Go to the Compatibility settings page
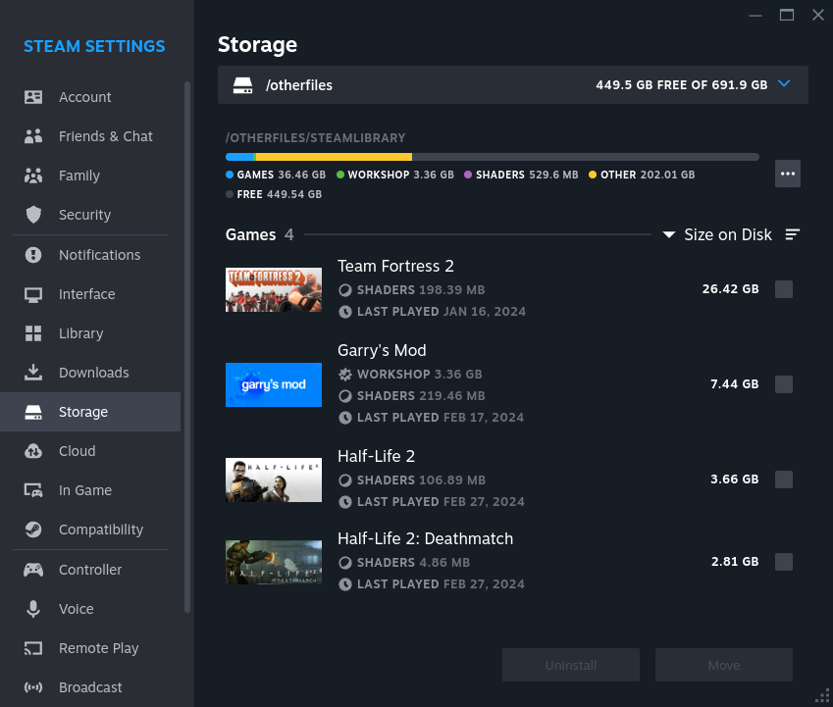833x707 pixels. pos(100,530)
